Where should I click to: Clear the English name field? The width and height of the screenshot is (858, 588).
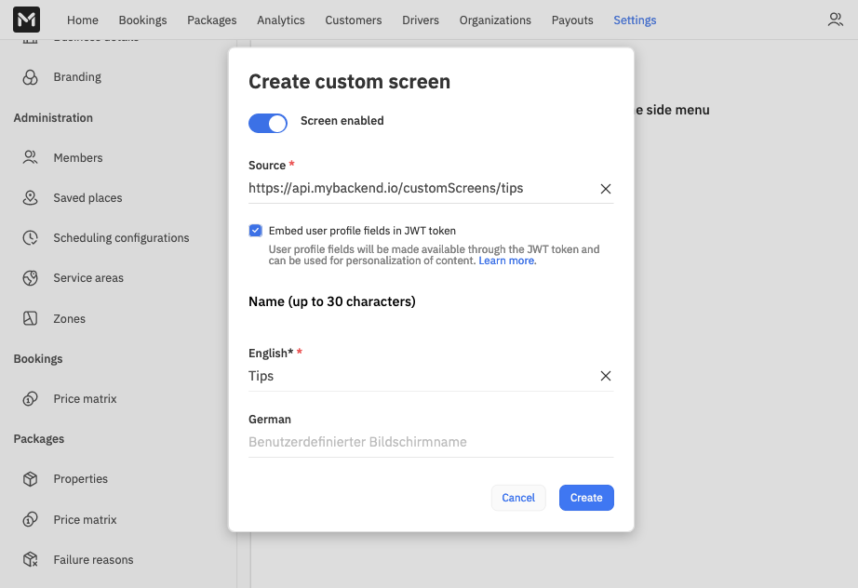(x=605, y=376)
